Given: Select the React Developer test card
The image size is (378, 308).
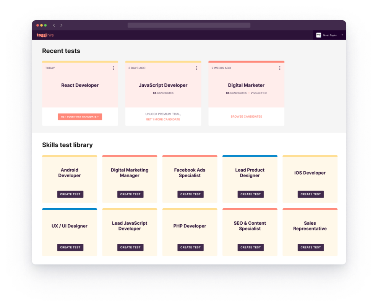Looking at the screenshot, I should tap(80, 85).
